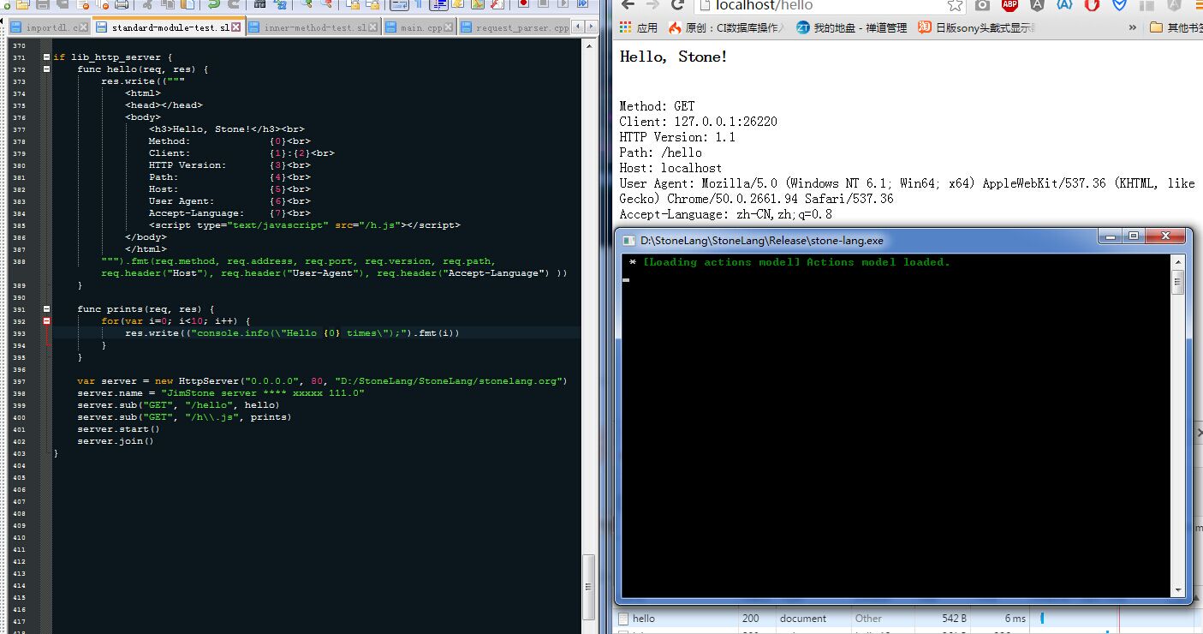
Task: Click the Client: 127.0.0.1:26220 text
Action: click(698, 122)
